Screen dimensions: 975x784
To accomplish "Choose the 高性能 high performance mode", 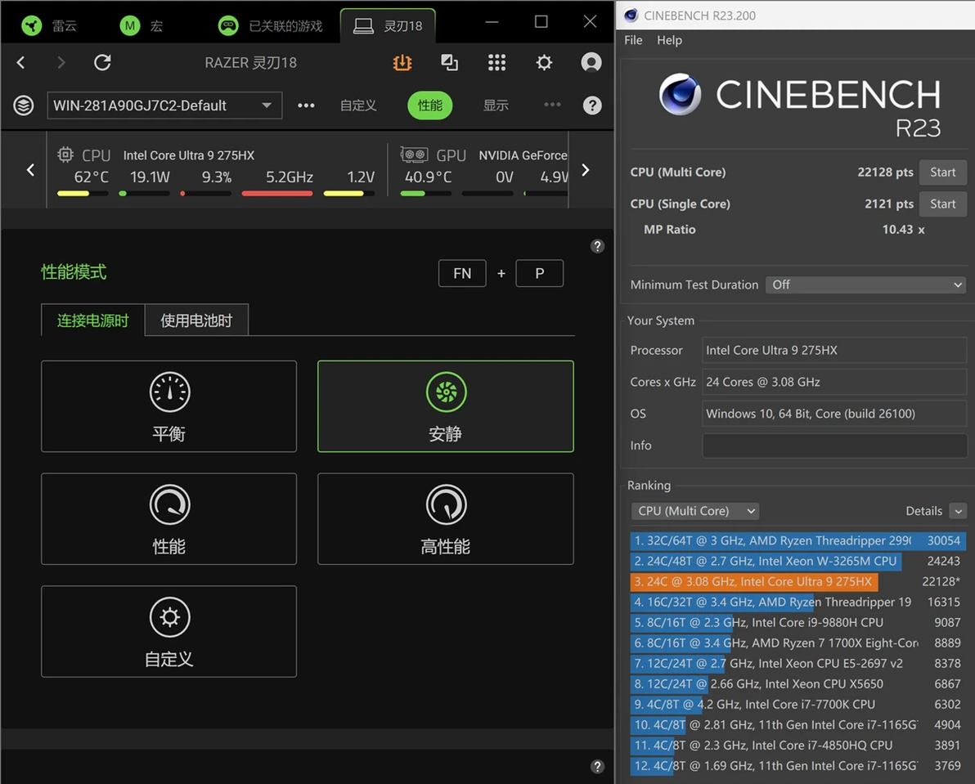I will (445, 519).
